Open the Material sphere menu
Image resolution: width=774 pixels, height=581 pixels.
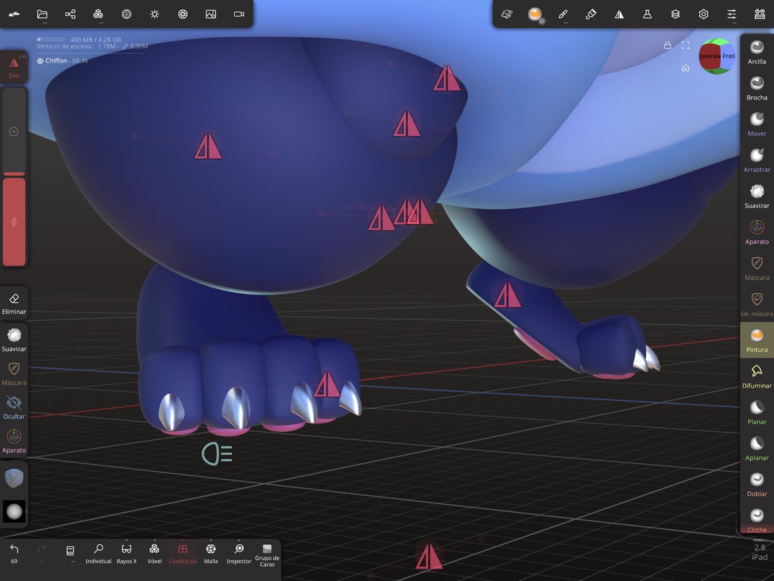tap(126, 14)
